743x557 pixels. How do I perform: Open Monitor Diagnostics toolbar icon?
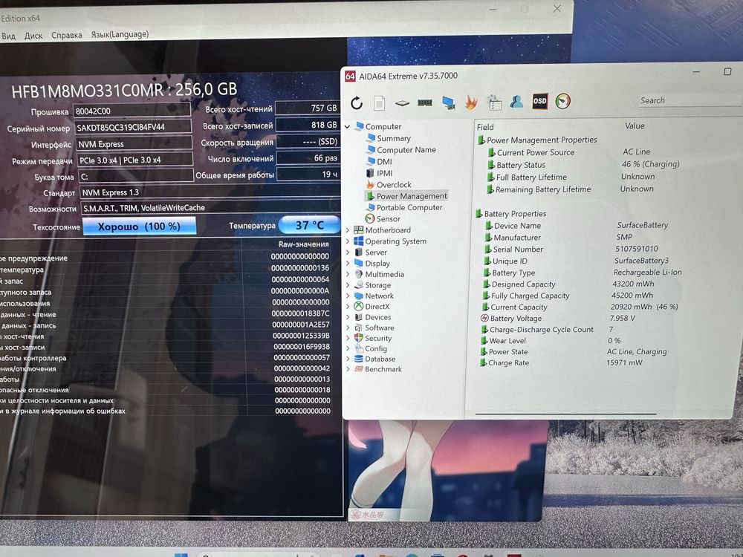click(448, 102)
